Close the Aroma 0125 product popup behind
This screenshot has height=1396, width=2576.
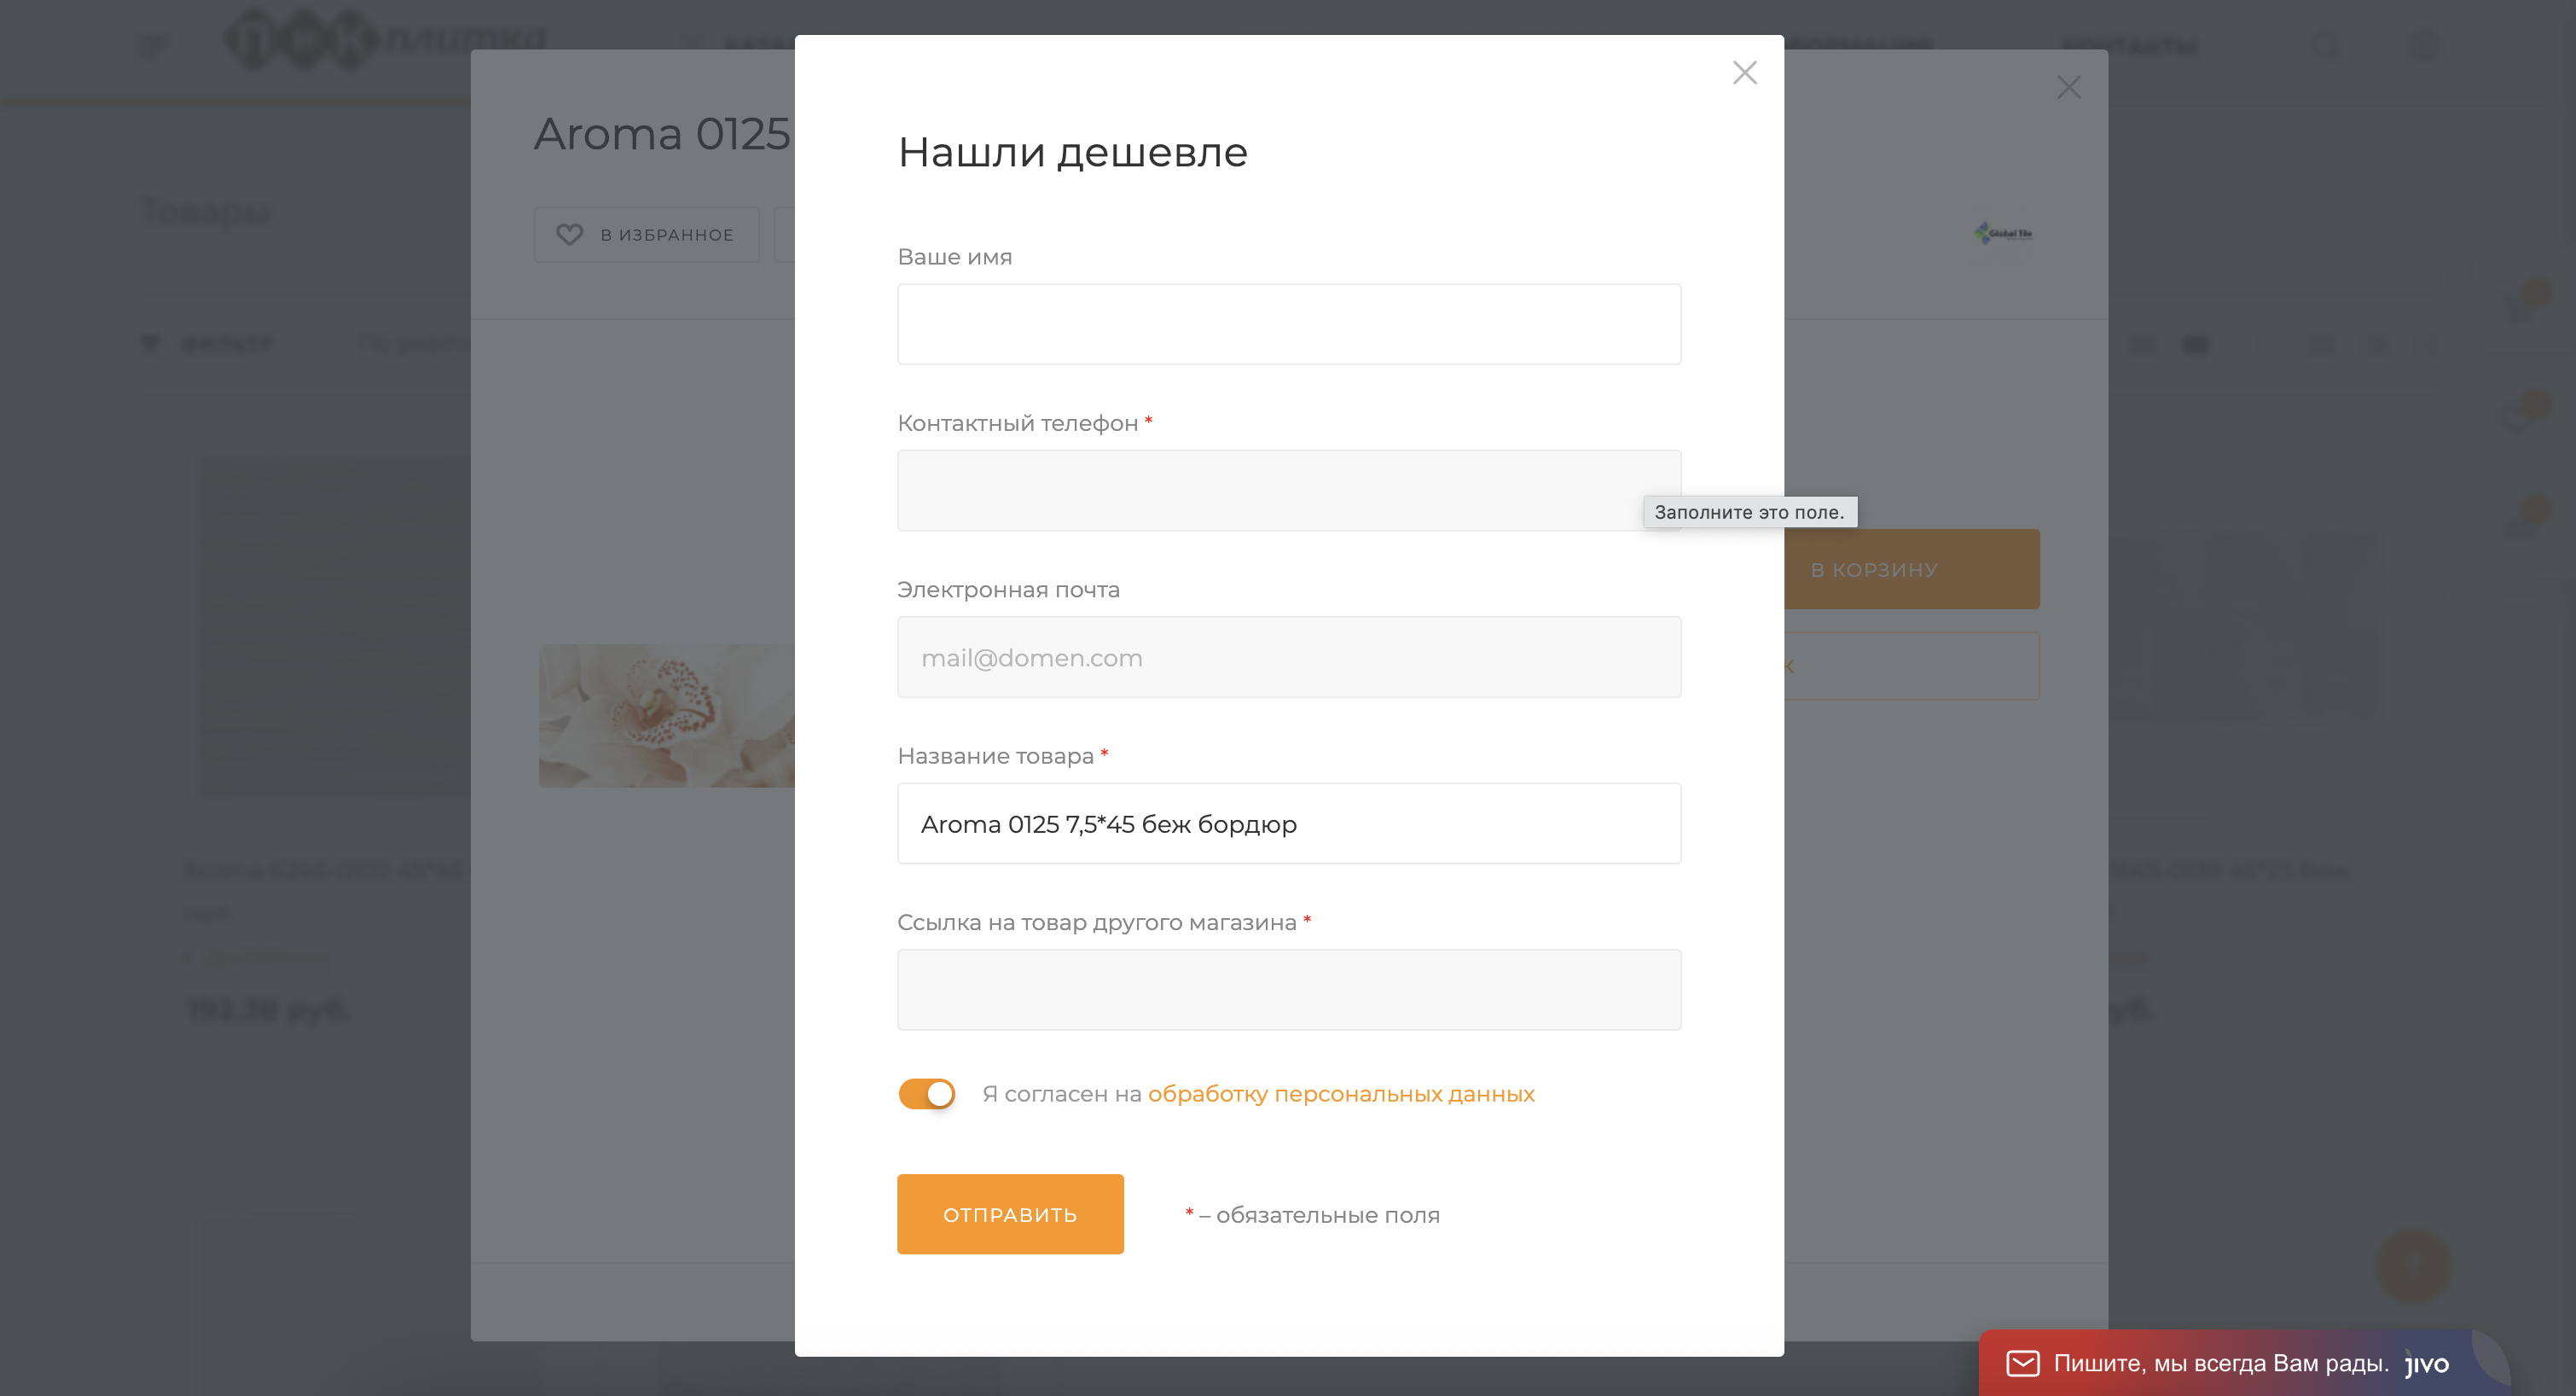coord(2068,87)
